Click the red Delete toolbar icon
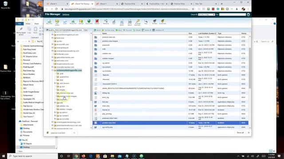Viewport: 284px width, 159px height. tap(97, 22)
